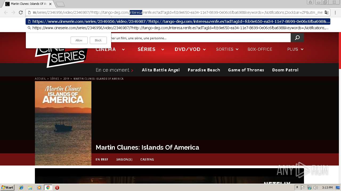Expand the CINÉMA dropdown chevron
Viewport: 341px width, 191px height.
coord(123,50)
